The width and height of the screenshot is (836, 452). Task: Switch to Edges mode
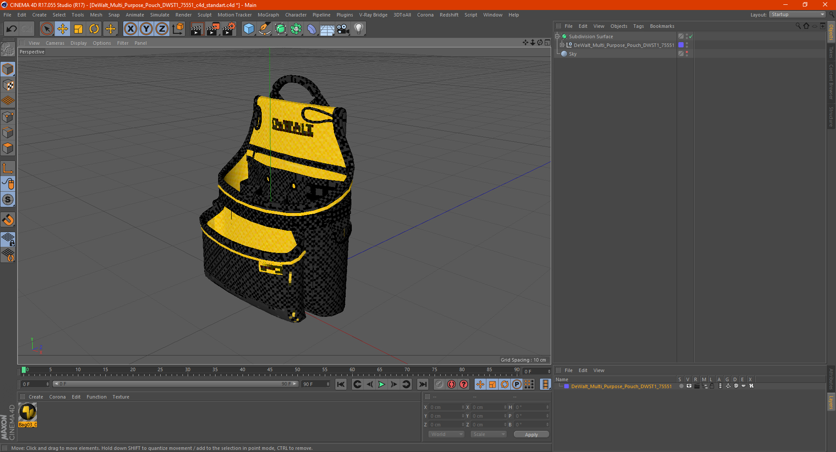pyautogui.click(x=8, y=133)
